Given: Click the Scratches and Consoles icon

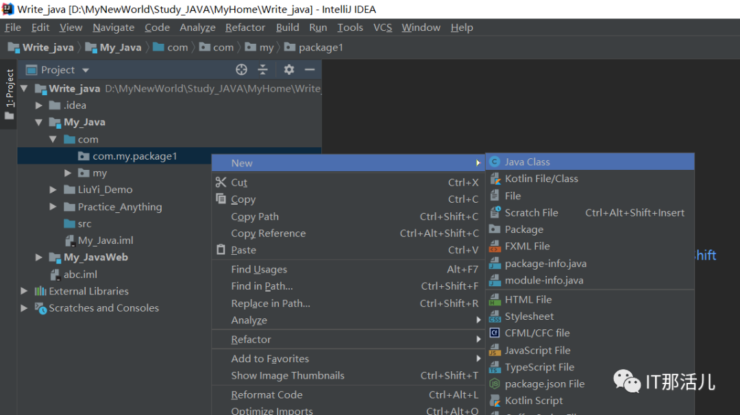Looking at the screenshot, I should coord(40,308).
